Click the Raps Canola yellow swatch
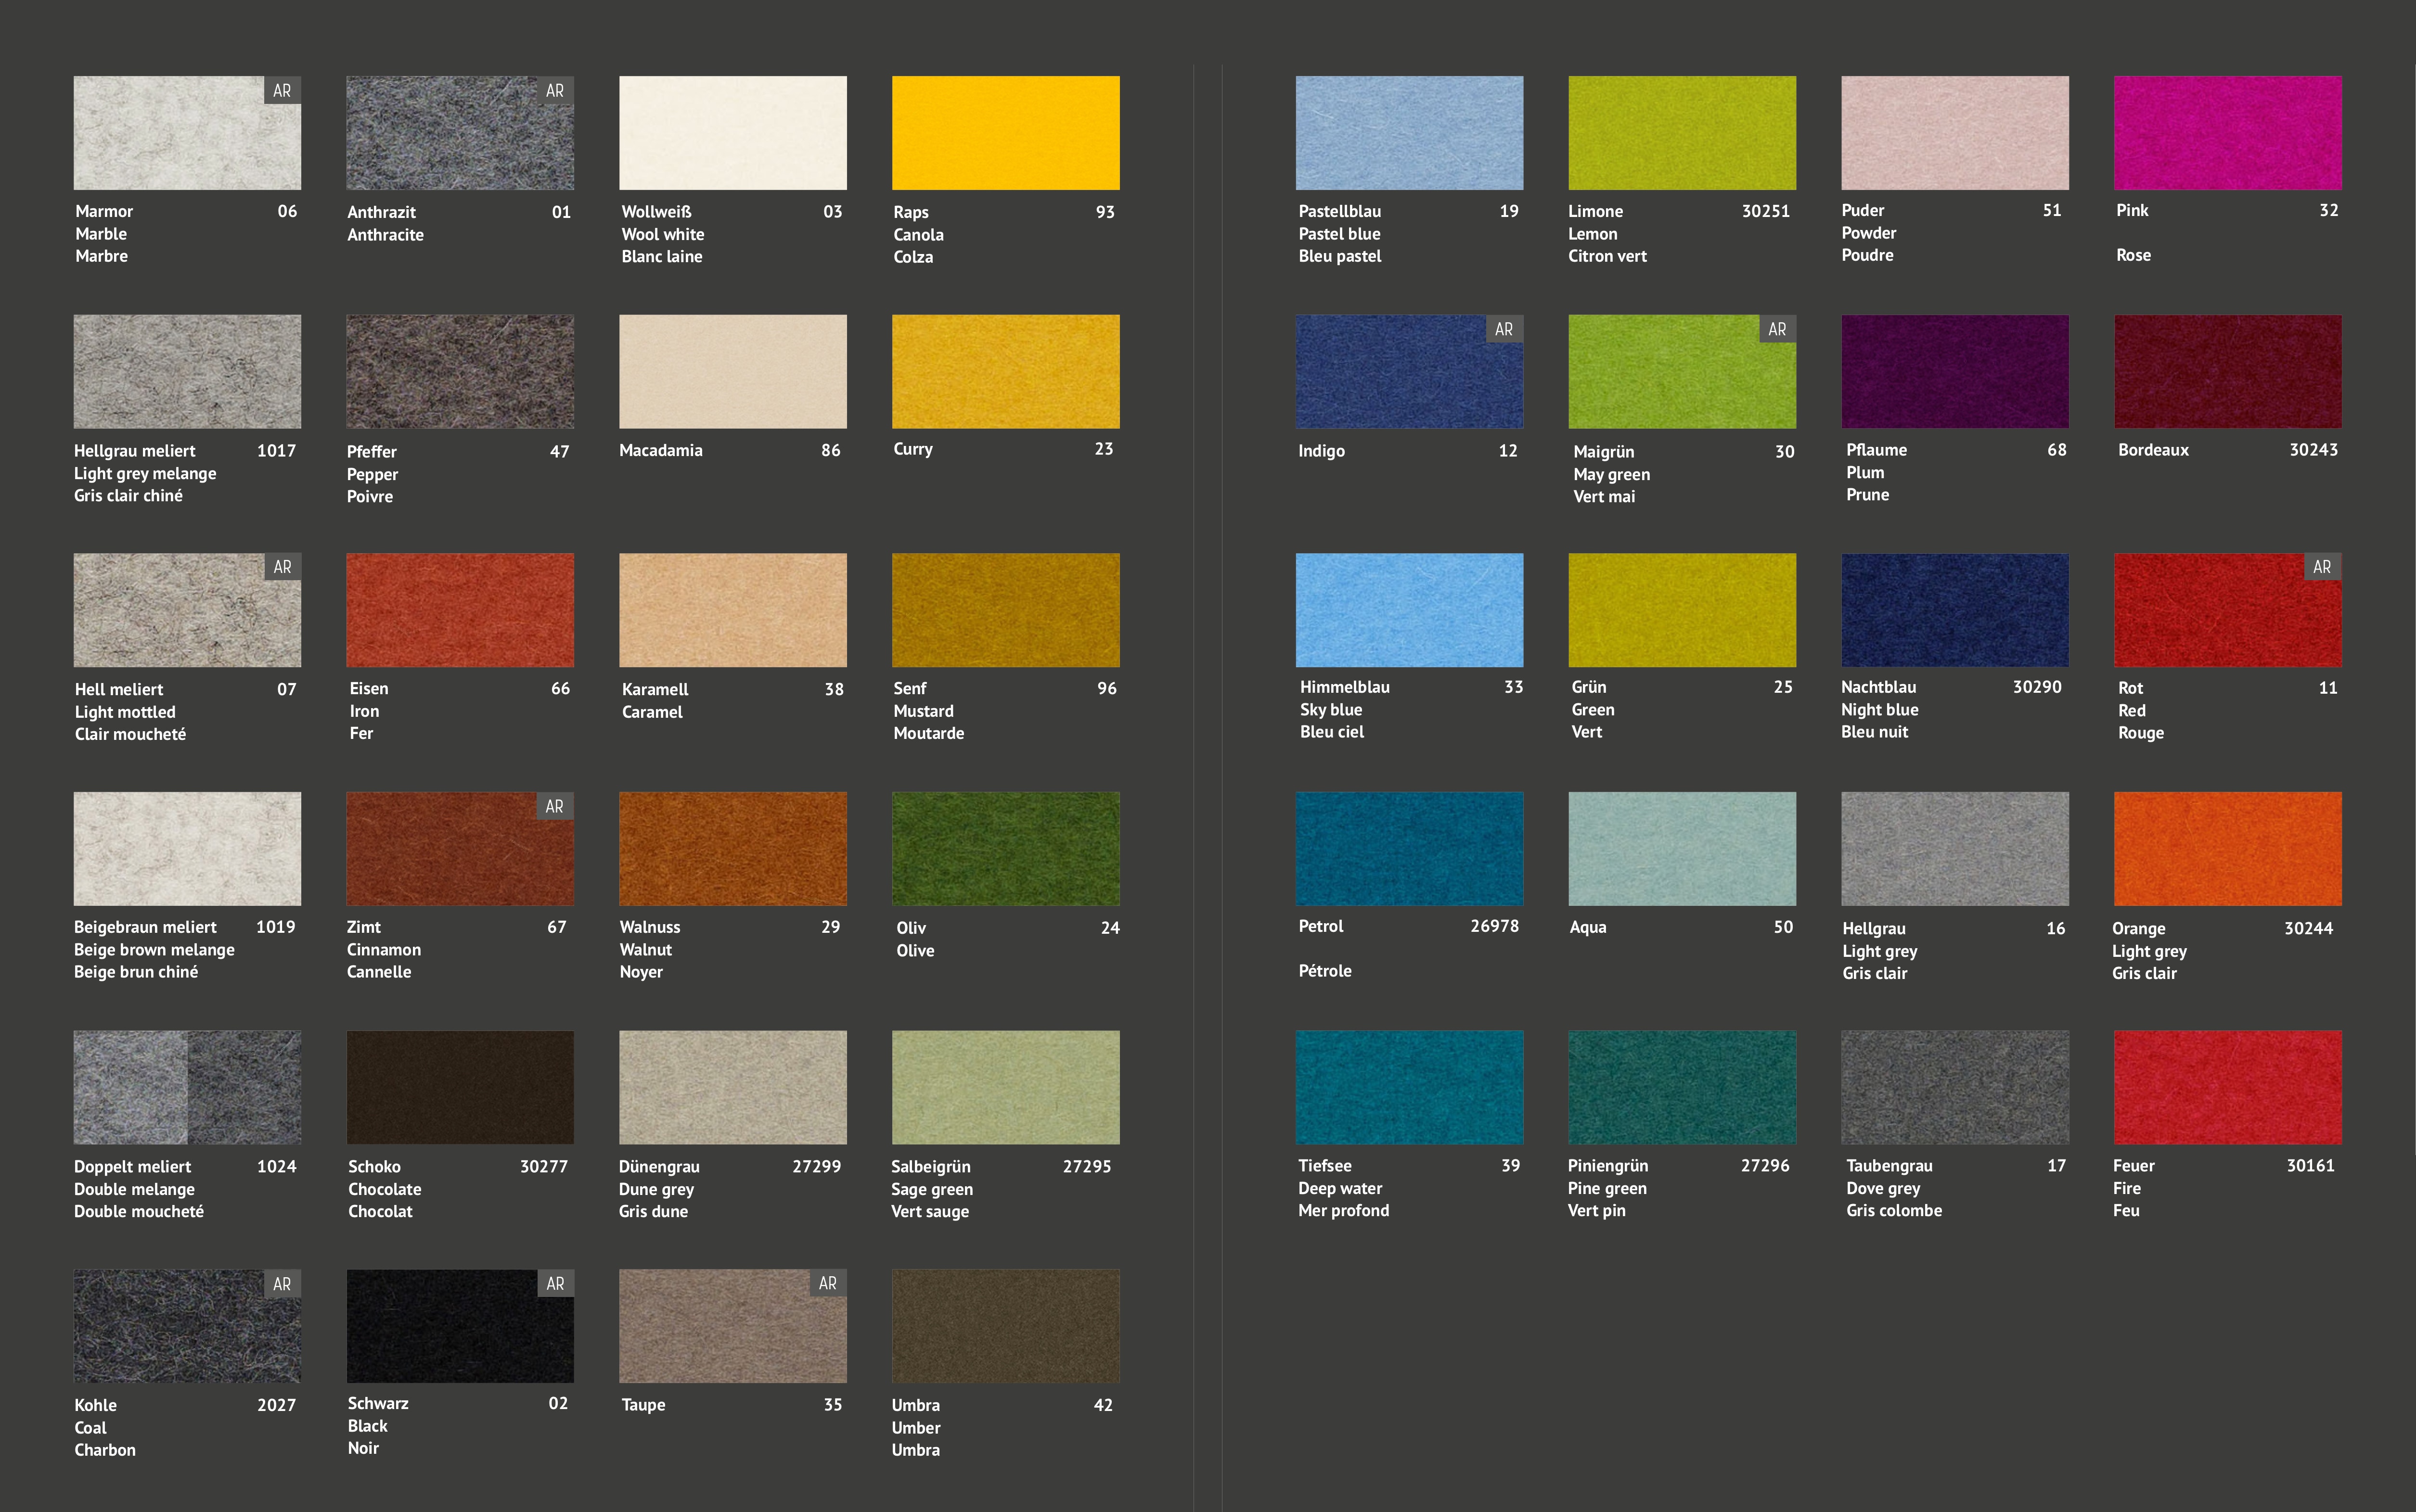Viewport: 2416px width, 1512px height. click(x=1005, y=133)
